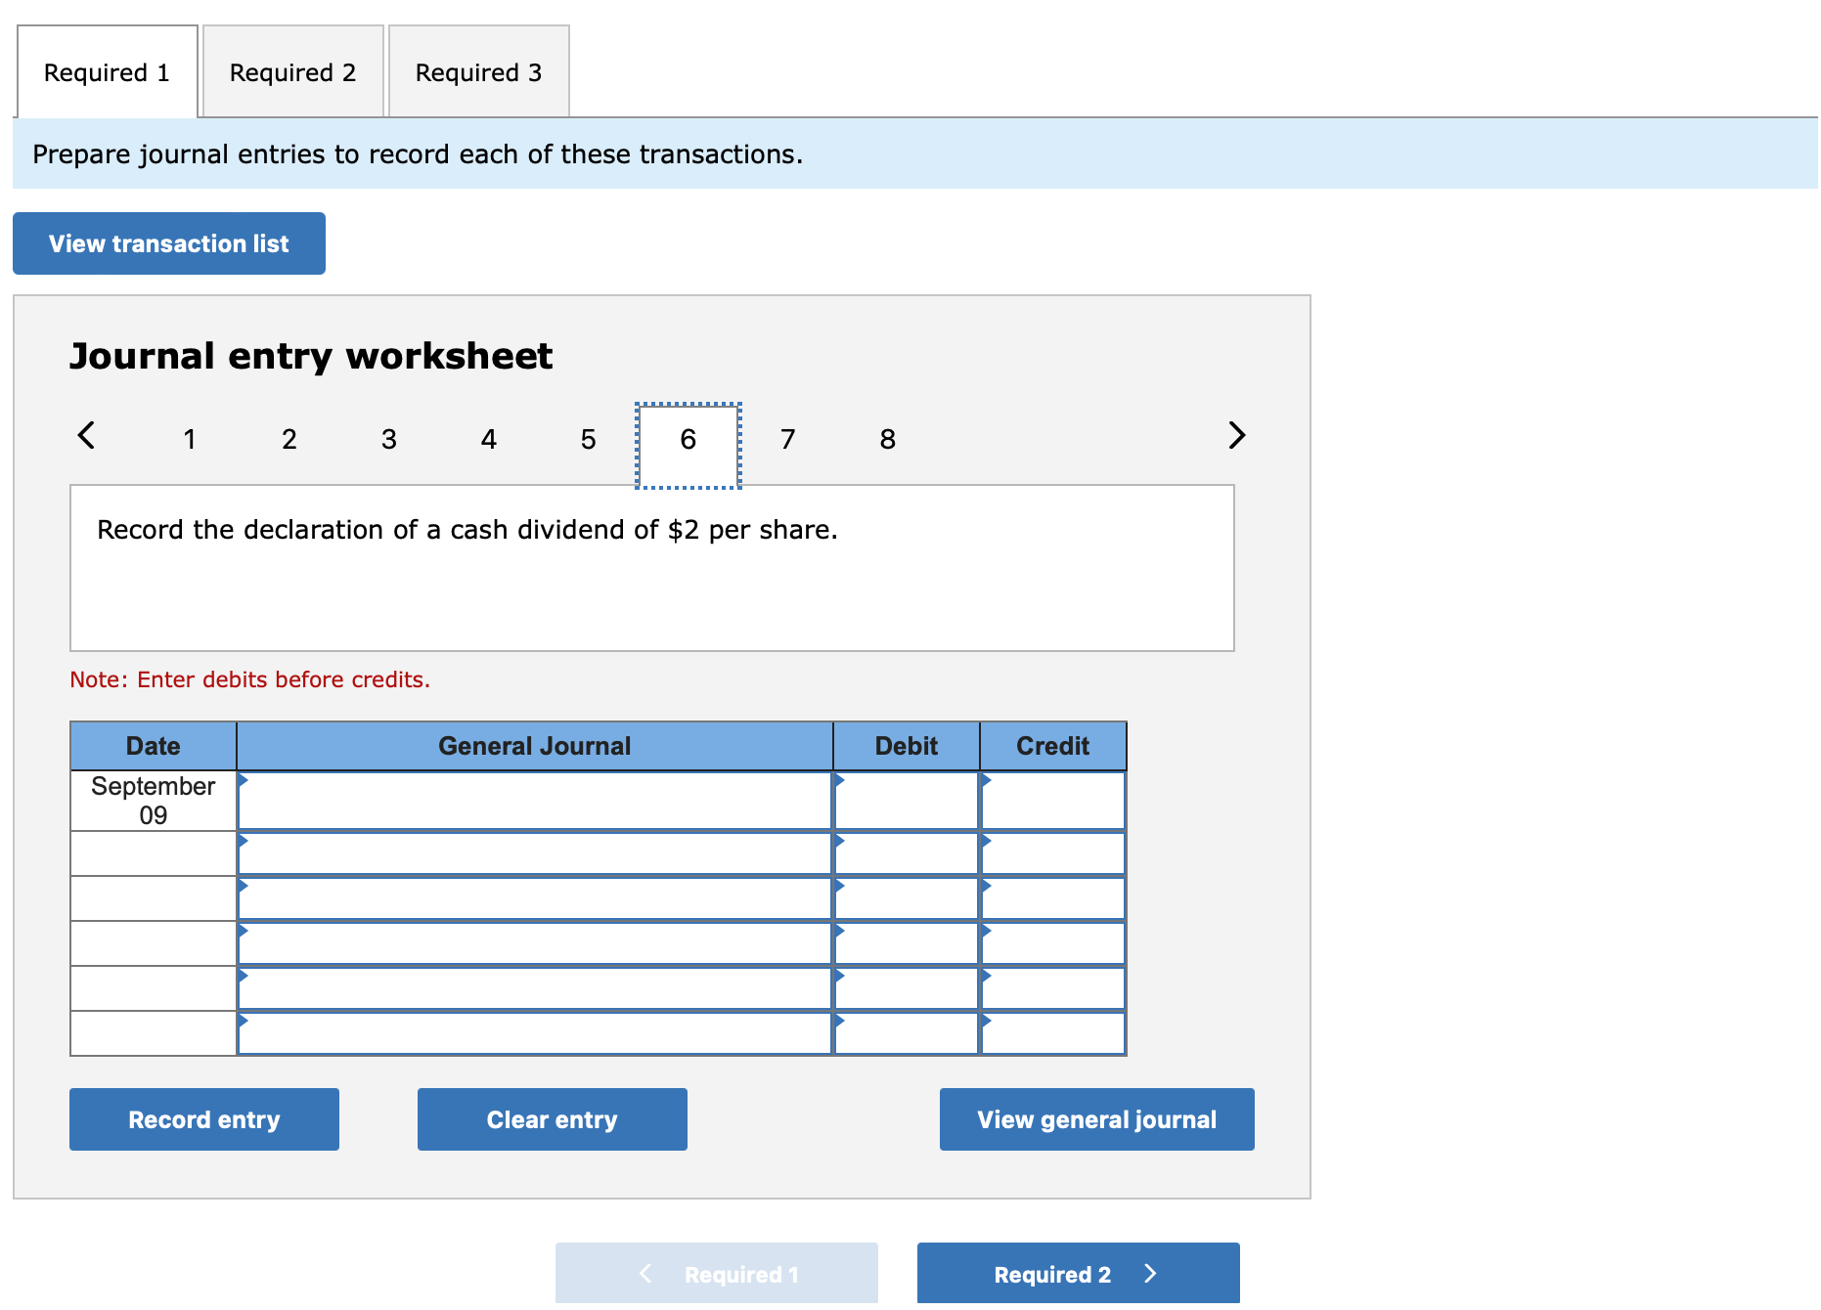Select journal entry number 7
Image resolution: width=1821 pixels, height=1310 pixels.
pos(788,439)
